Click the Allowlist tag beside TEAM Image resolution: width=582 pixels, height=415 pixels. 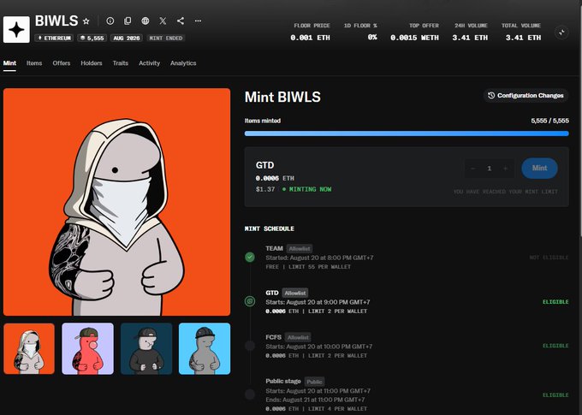pos(300,249)
